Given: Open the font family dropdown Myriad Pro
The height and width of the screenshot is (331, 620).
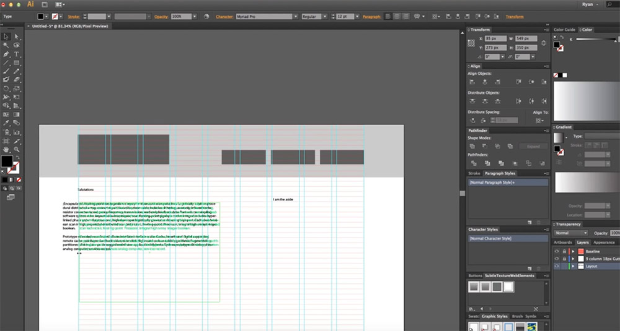Looking at the screenshot, I should click(295, 17).
